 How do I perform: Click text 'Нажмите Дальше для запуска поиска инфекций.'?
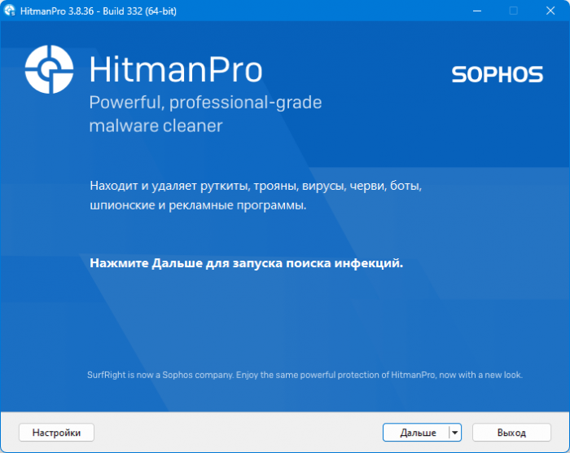click(x=247, y=262)
